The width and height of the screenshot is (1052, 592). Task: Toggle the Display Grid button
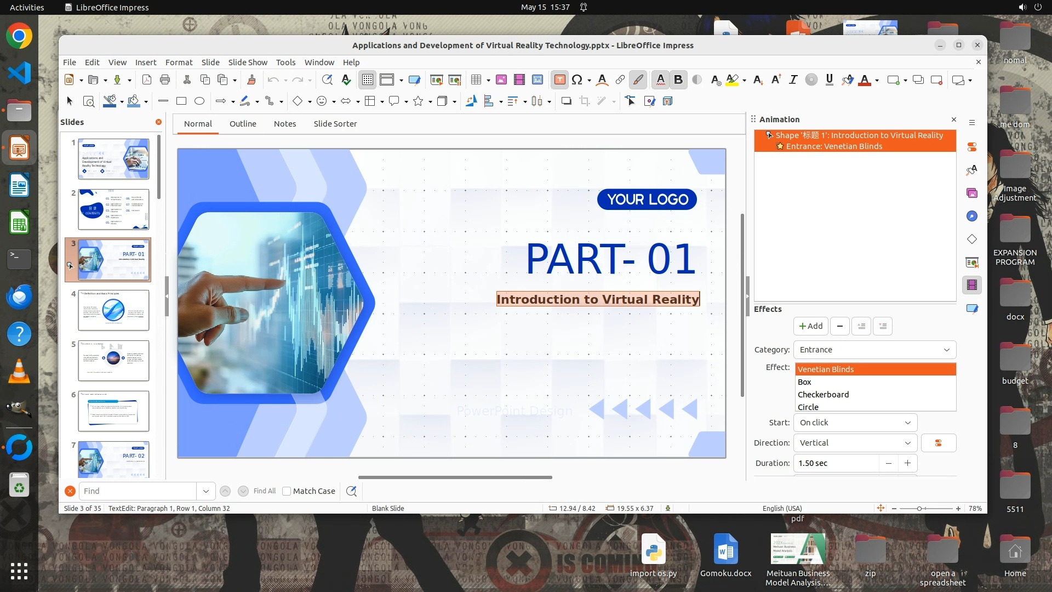[367, 80]
